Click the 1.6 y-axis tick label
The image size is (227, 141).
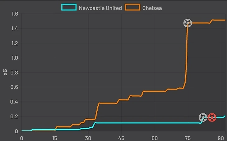(x=15, y=14)
